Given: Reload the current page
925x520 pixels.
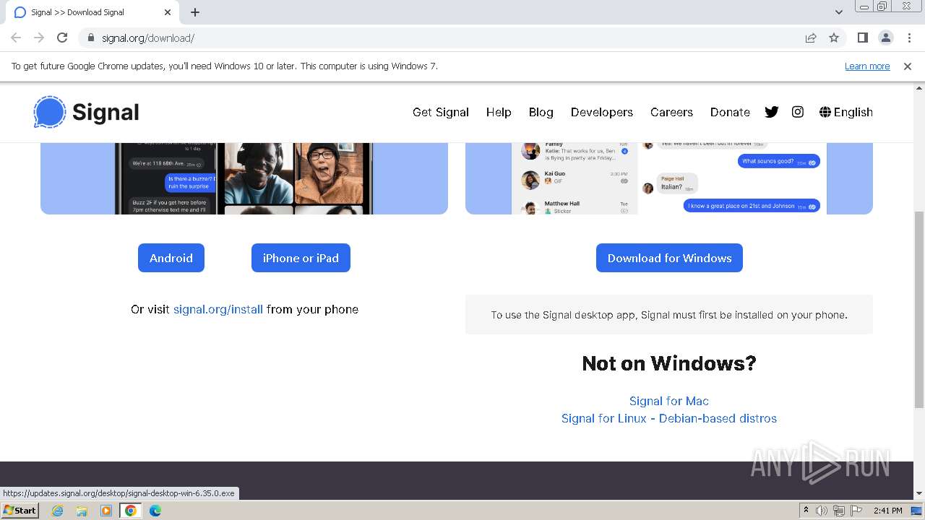Looking at the screenshot, I should pos(62,38).
